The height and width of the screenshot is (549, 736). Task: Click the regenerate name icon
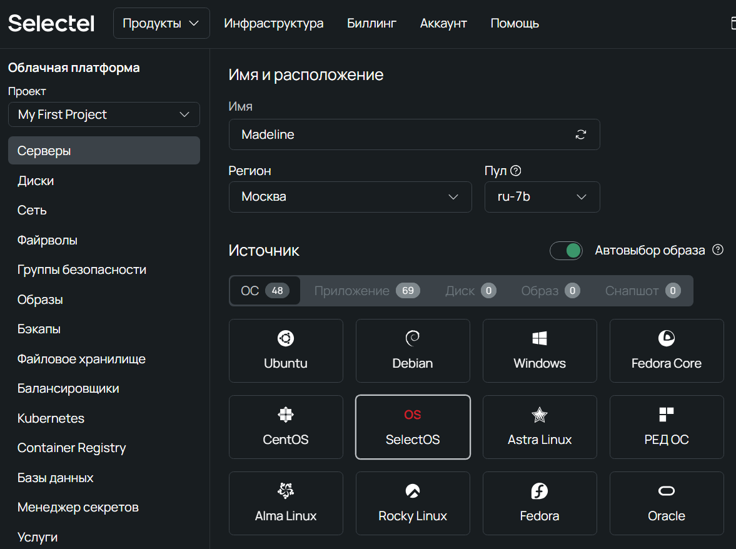581,134
